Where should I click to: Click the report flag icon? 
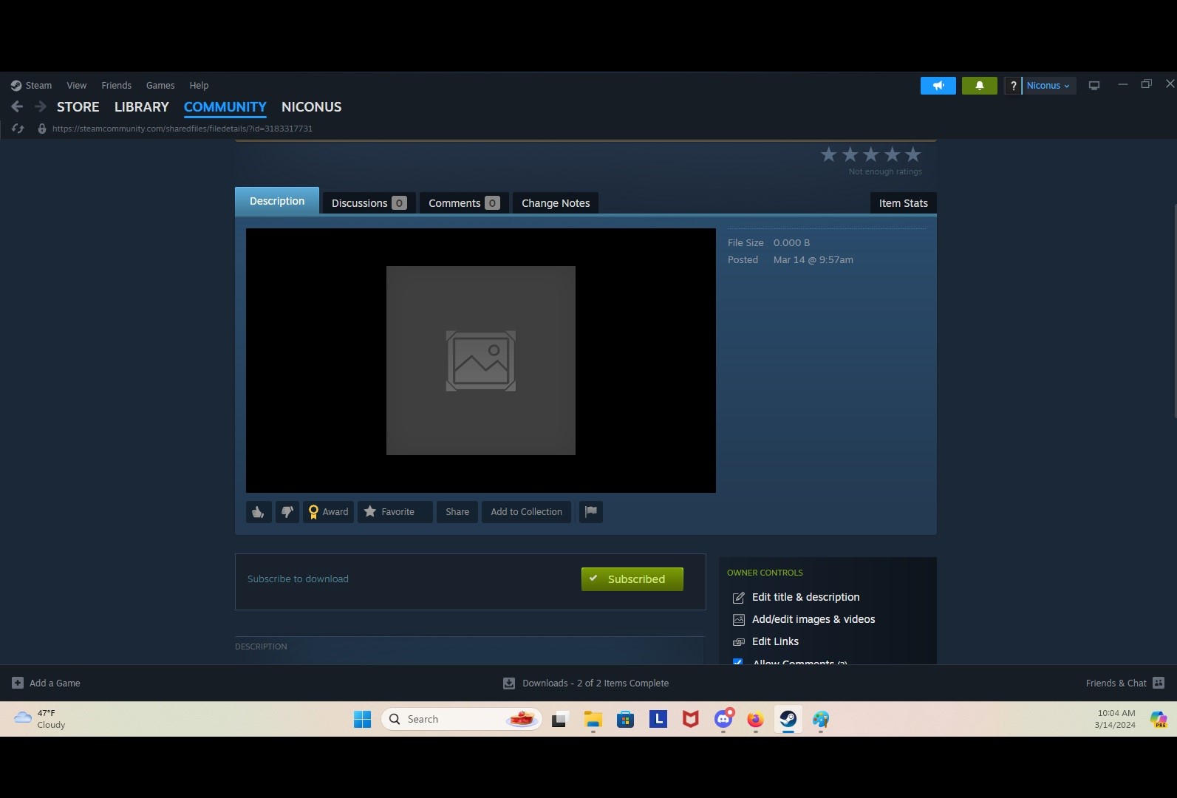[591, 511]
